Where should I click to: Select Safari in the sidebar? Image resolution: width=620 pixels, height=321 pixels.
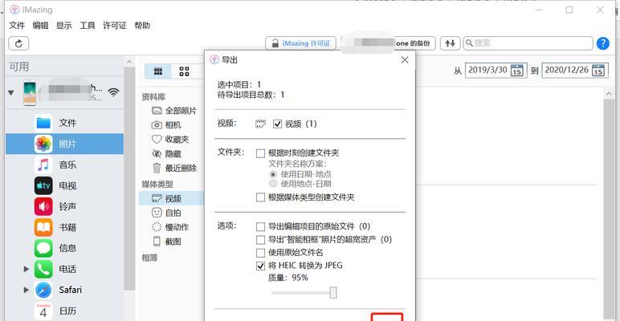[64, 290]
